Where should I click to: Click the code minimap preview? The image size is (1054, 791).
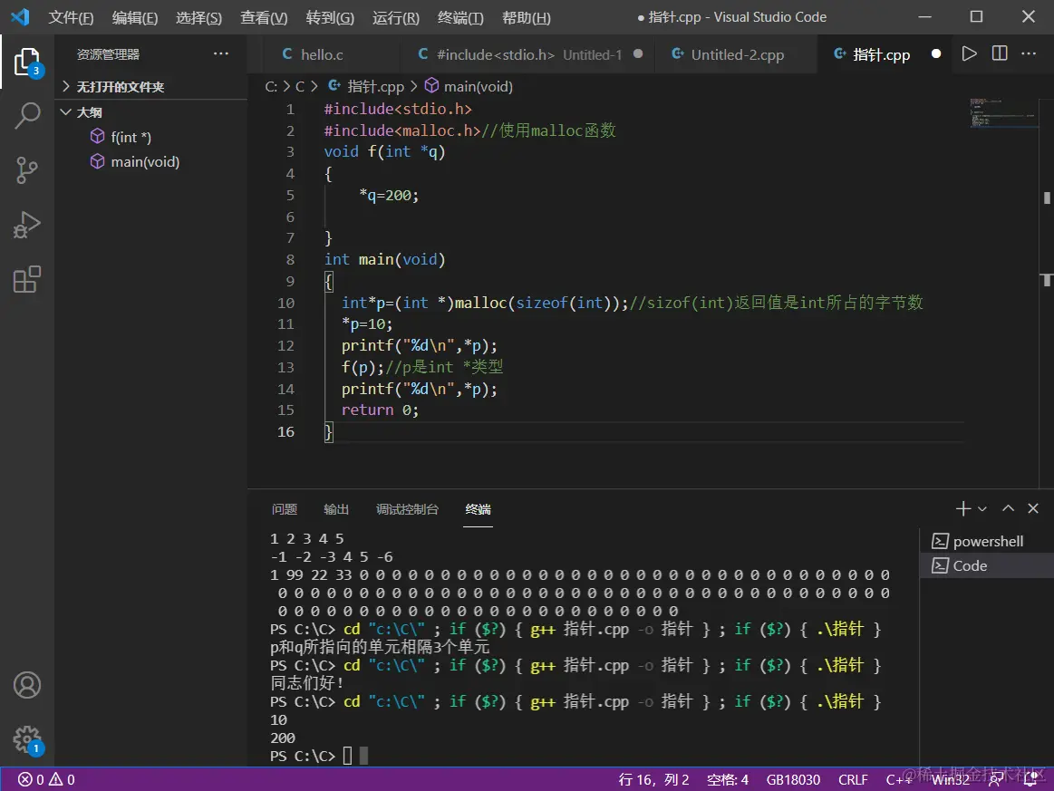pyautogui.click(x=1004, y=113)
